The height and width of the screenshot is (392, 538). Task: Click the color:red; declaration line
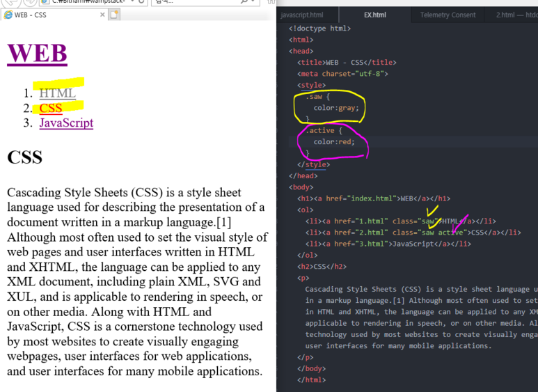334,142
